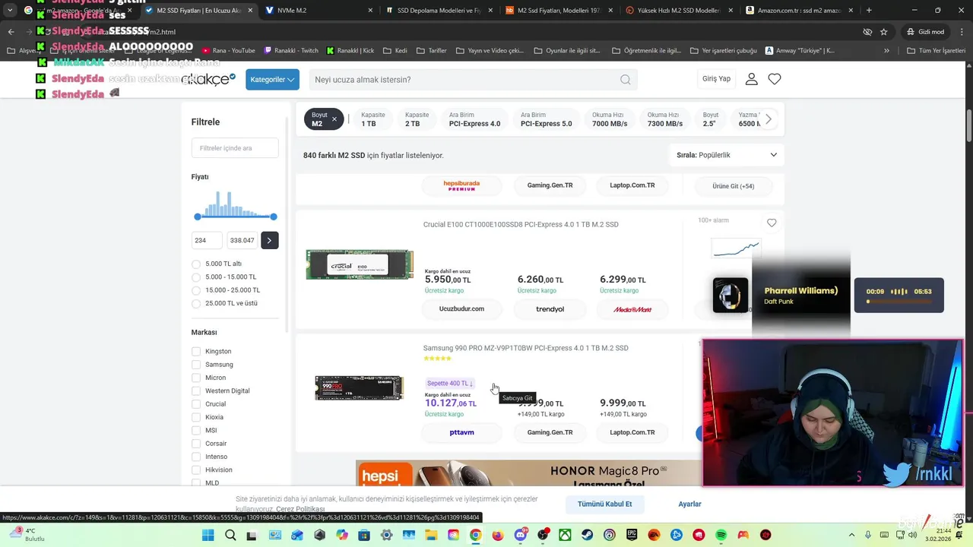973x547 pixels.
Task: Click the price slider right handle
Action: tap(274, 217)
